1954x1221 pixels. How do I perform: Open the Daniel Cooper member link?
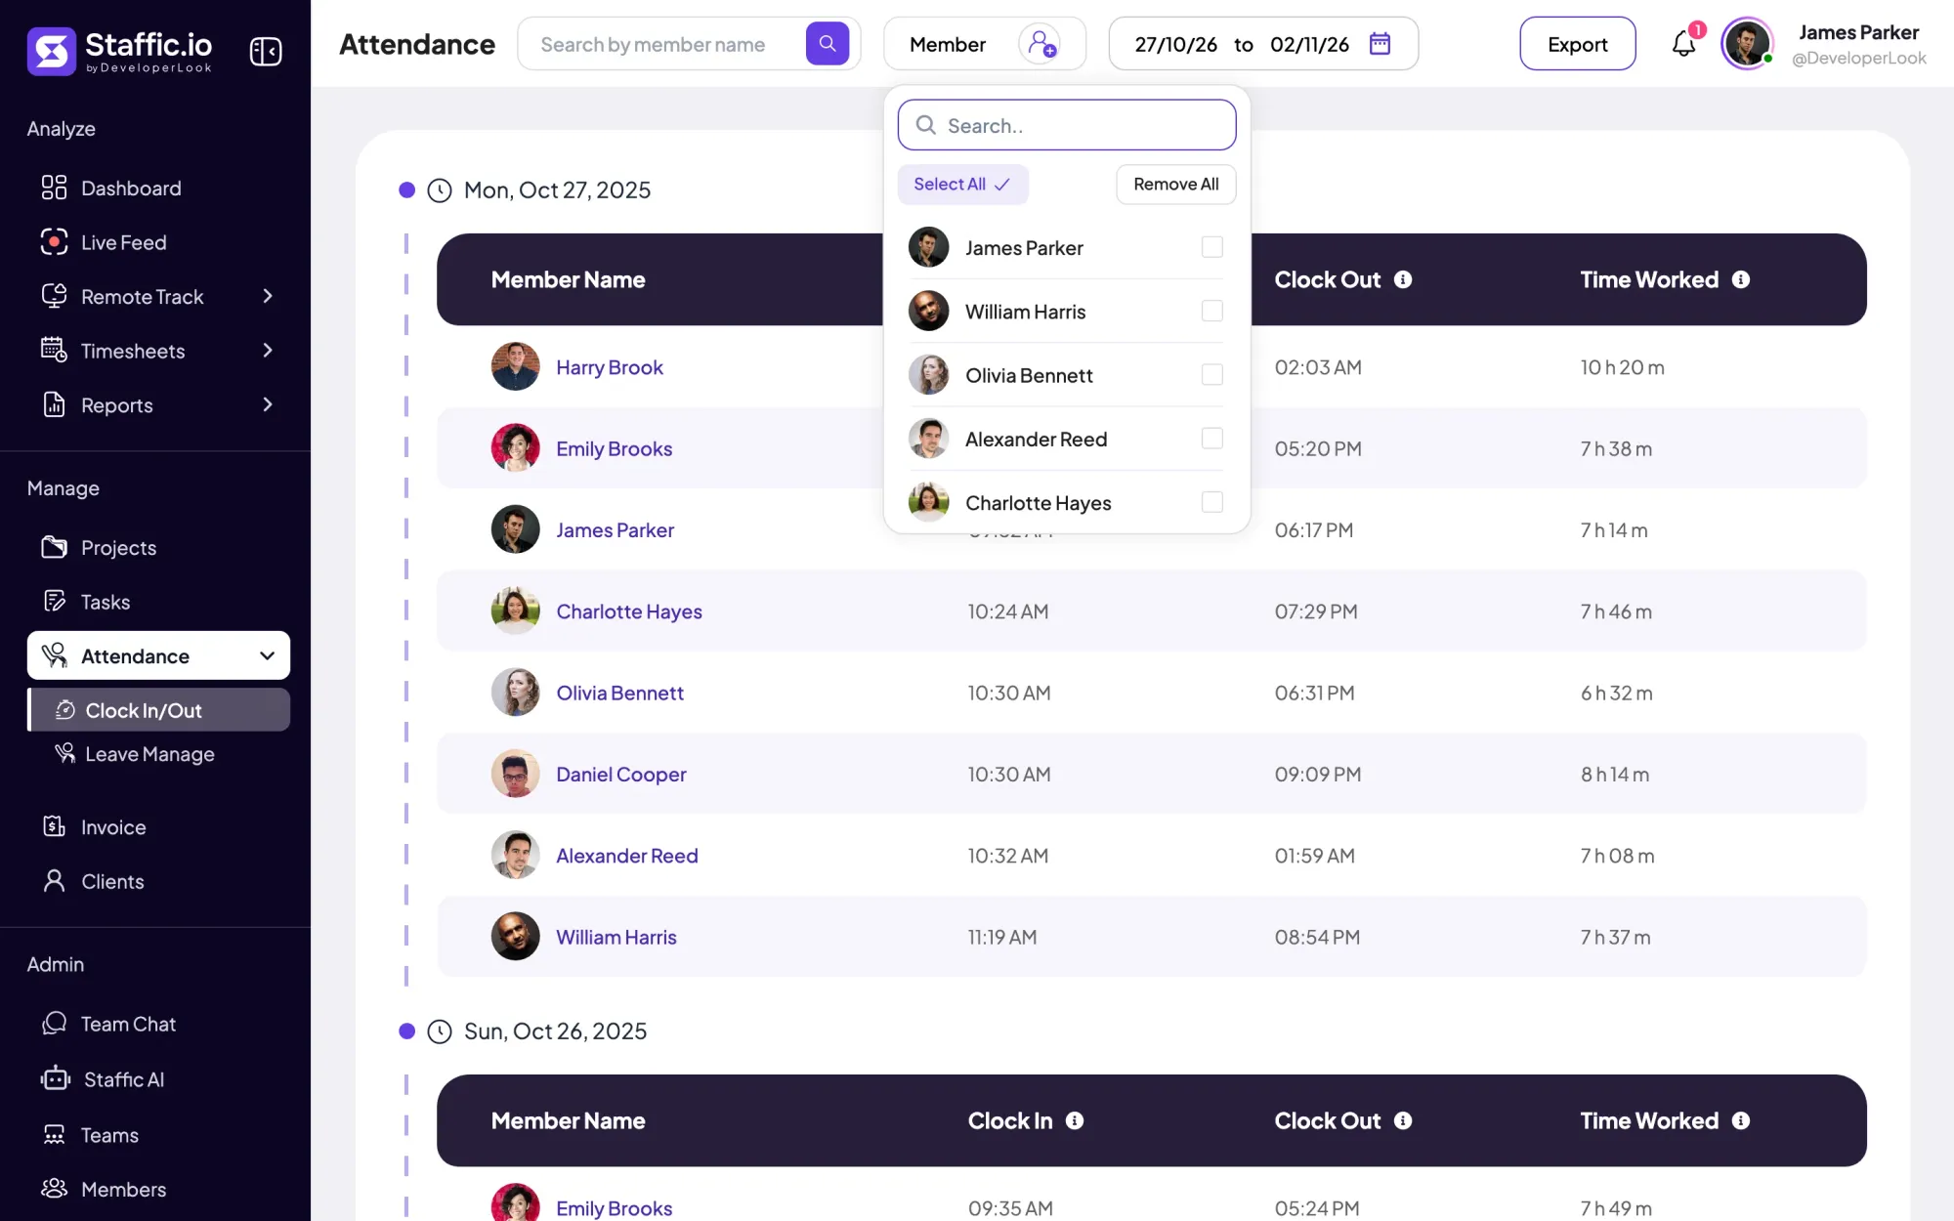tap(621, 775)
